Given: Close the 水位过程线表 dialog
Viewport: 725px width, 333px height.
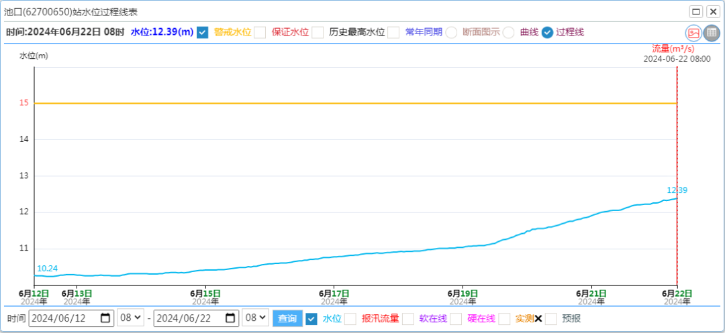Looking at the screenshot, I should click(713, 11).
